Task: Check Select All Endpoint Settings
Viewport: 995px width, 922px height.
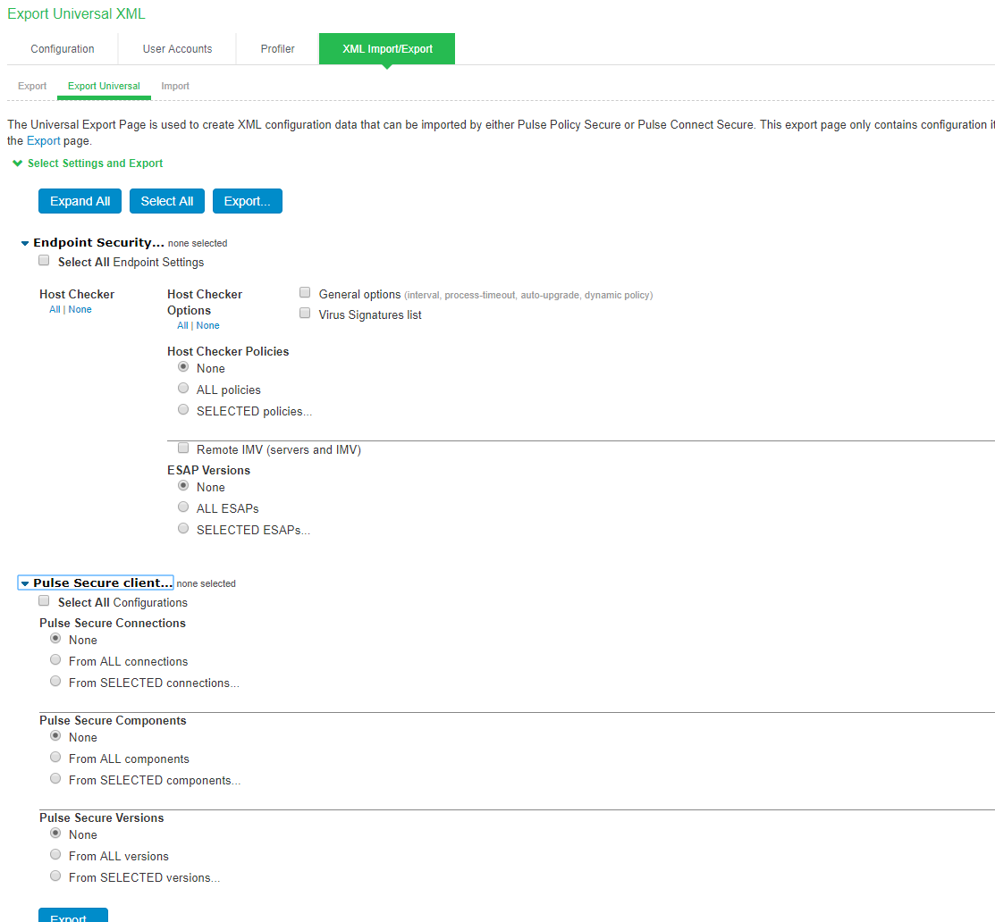Action: [44, 261]
